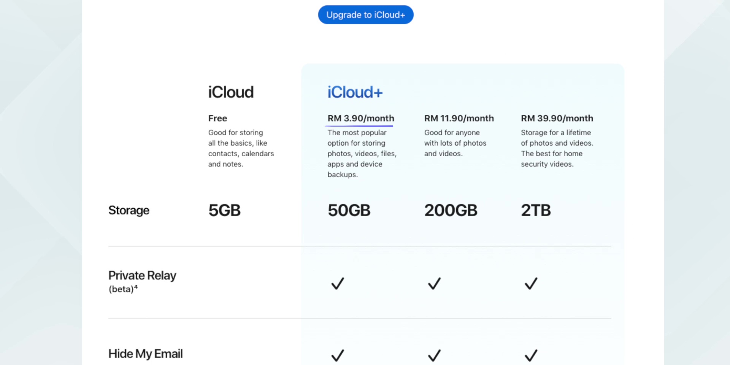Click Private Relay checkmark for 50GB plan
This screenshot has height=365, width=730.
(x=338, y=283)
